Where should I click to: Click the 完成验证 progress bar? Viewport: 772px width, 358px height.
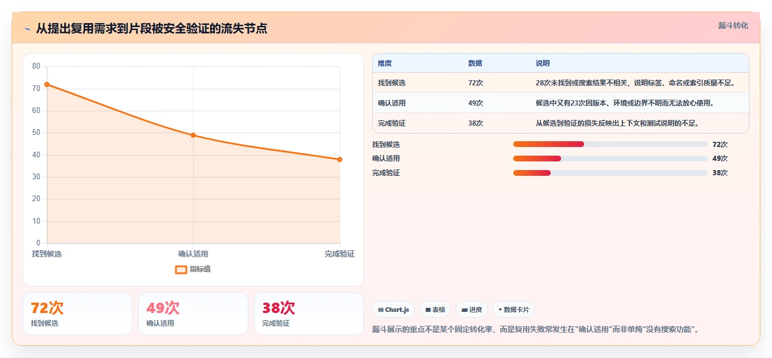point(610,173)
